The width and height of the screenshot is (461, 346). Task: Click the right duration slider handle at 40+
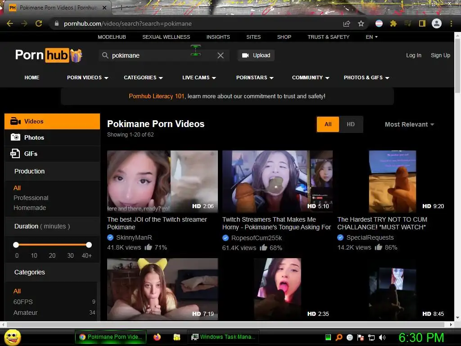coord(89,245)
